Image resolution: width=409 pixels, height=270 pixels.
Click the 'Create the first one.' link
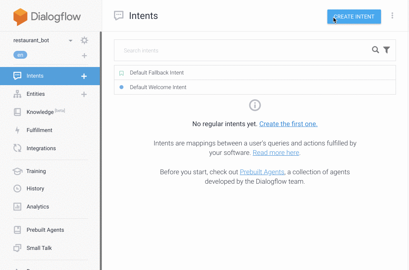click(288, 124)
